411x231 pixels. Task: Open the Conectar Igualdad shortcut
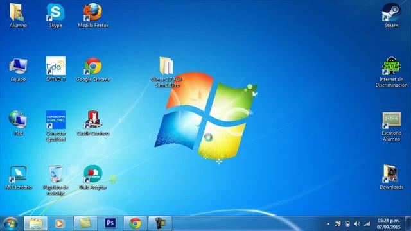point(56,120)
